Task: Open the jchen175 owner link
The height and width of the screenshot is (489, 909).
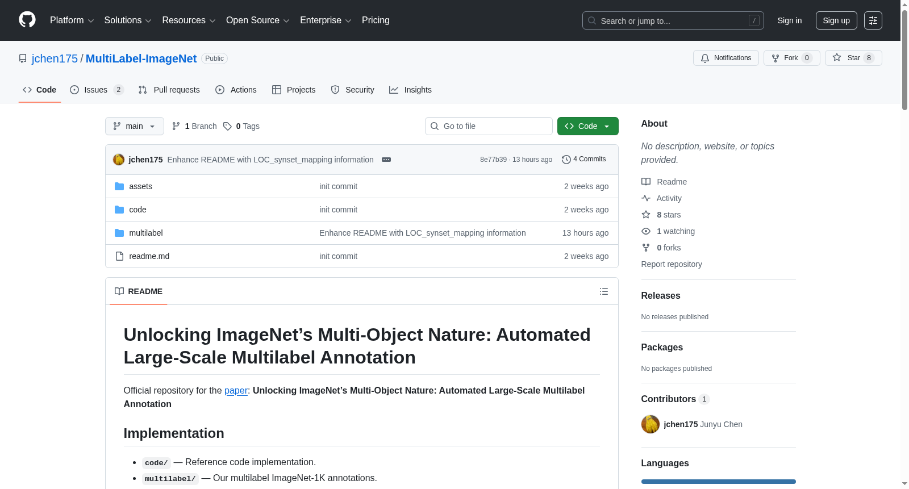Action: click(55, 58)
